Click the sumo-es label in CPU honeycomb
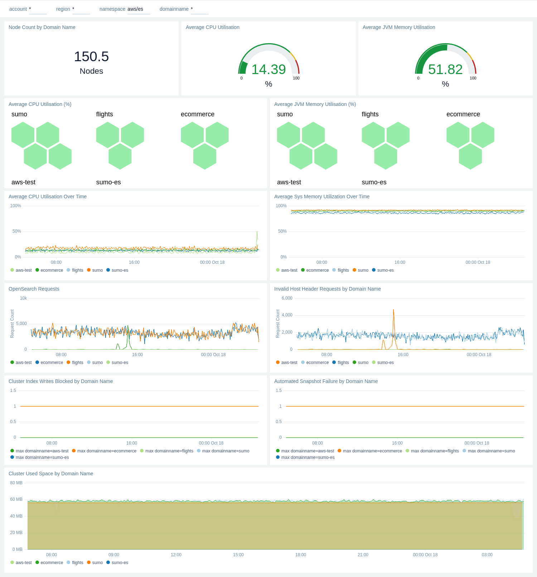Image resolution: width=537 pixels, height=577 pixels. click(108, 182)
